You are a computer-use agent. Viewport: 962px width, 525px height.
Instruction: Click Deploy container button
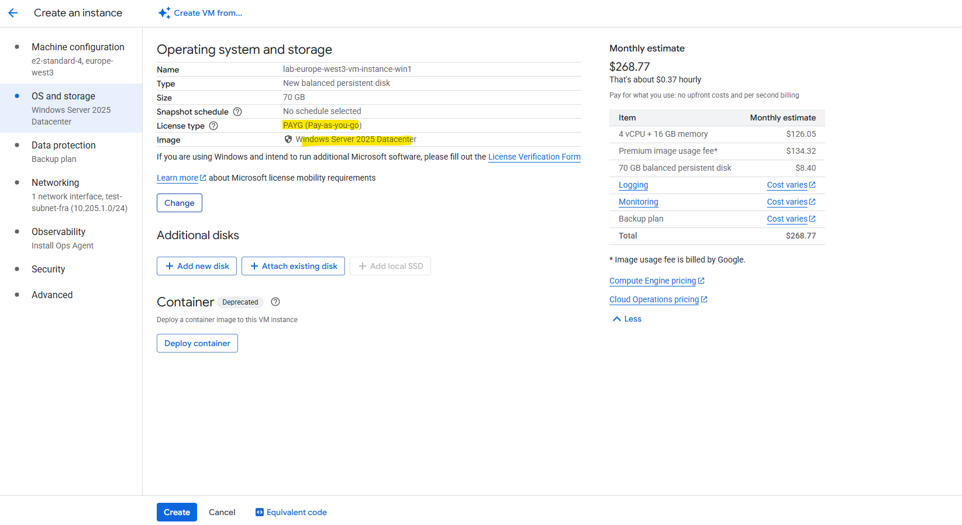pyautogui.click(x=197, y=343)
